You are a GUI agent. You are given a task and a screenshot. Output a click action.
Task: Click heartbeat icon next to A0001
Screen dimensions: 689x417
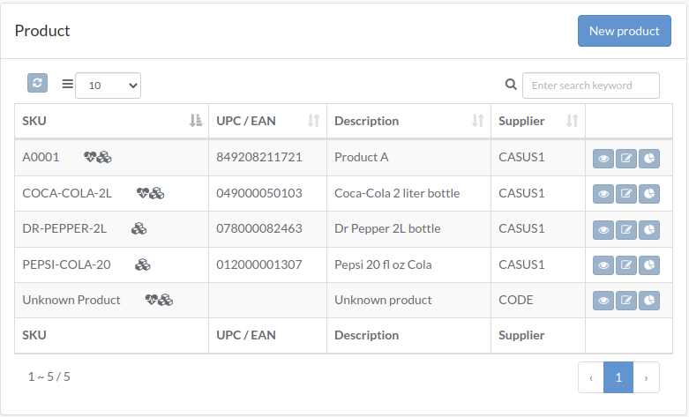click(90, 157)
